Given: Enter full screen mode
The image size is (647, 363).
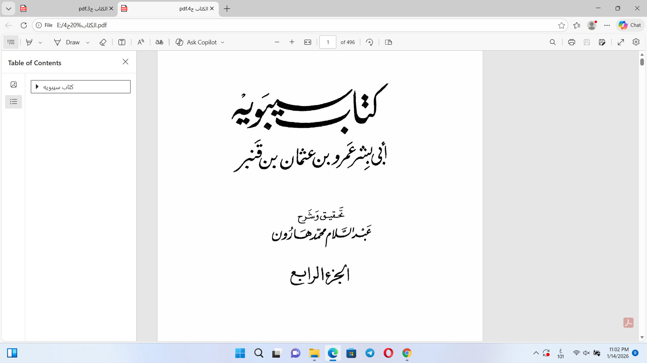Looking at the screenshot, I should coord(621,42).
